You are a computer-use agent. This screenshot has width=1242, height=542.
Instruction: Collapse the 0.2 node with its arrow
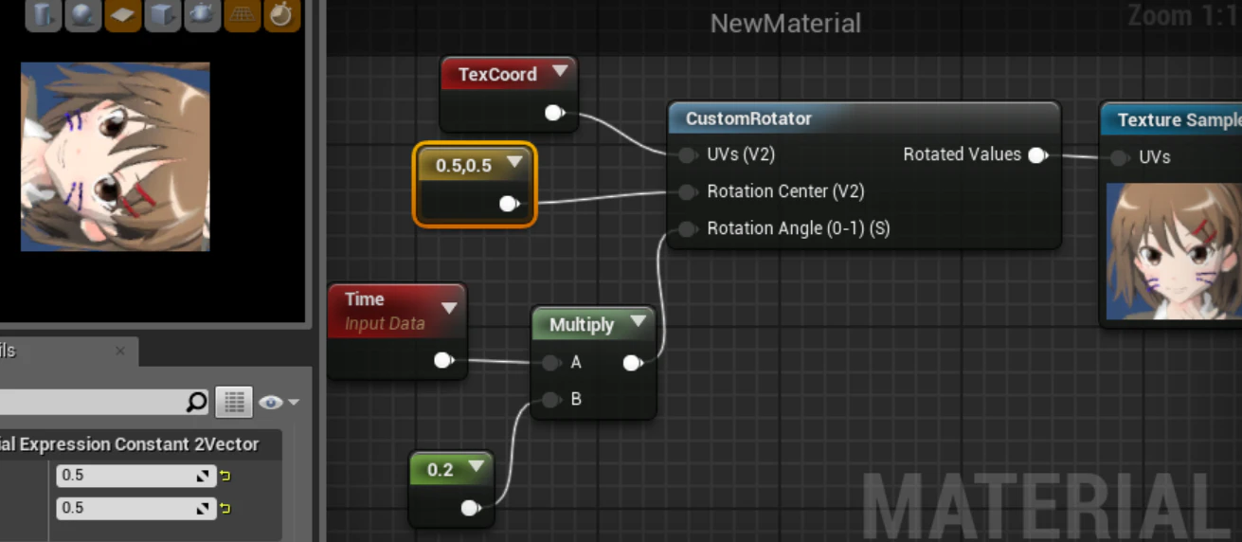[476, 466]
